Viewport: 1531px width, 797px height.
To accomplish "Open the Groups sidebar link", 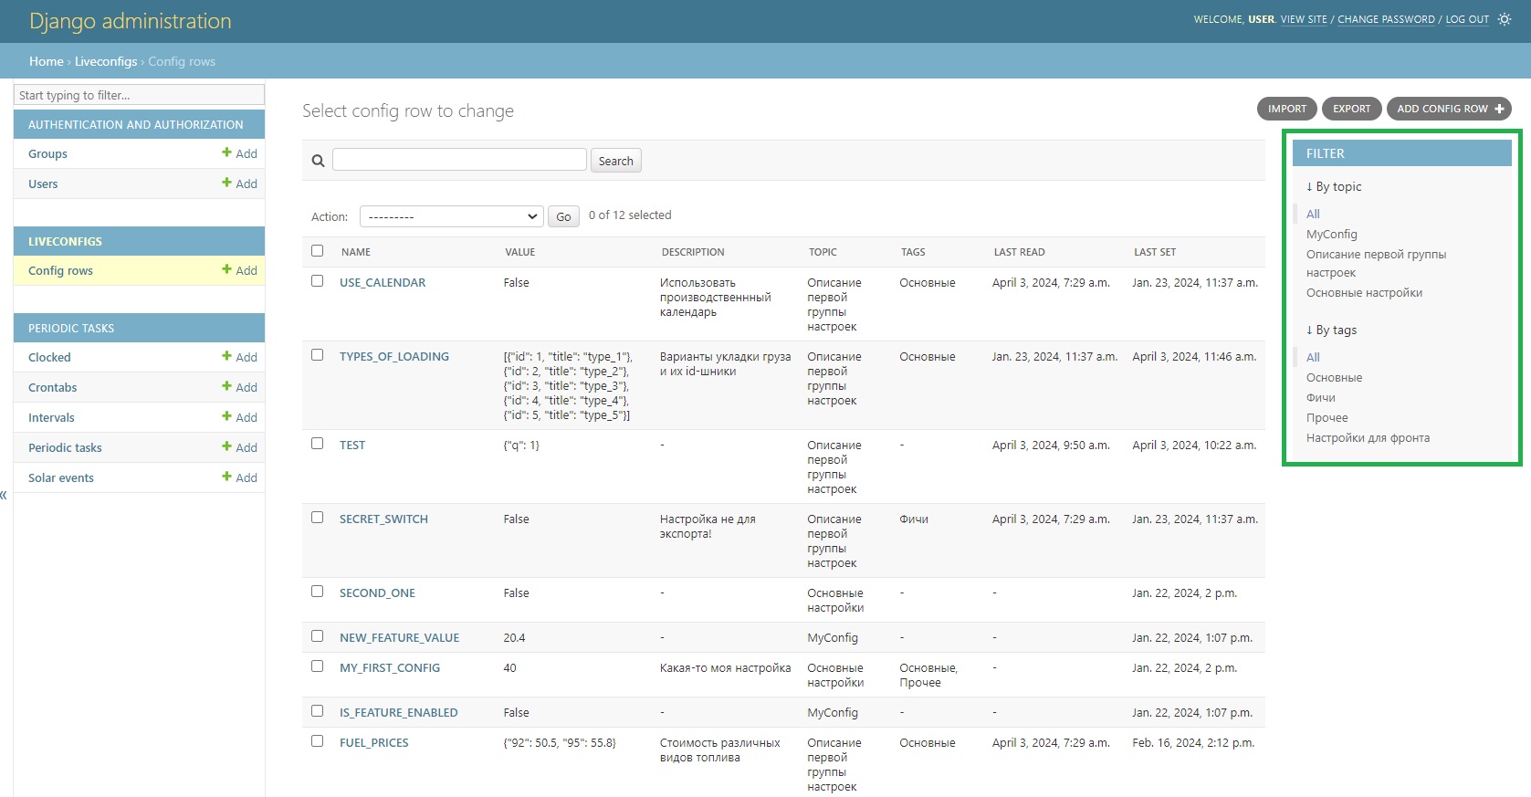I will (x=47, y=153).
